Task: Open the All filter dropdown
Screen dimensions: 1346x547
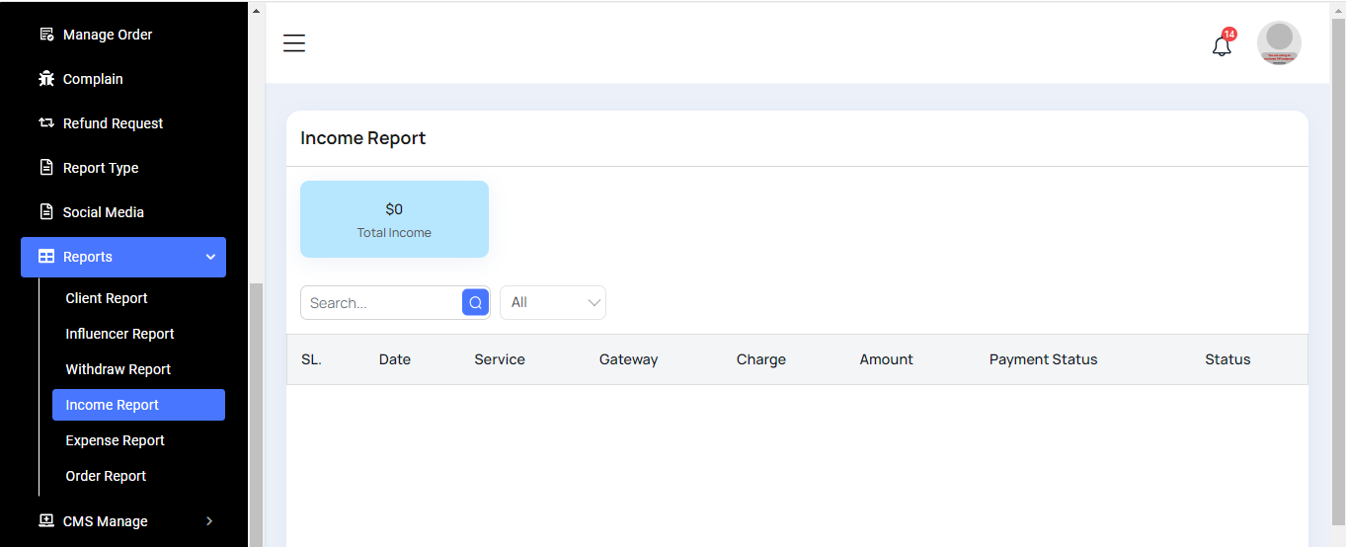Action: coord(553,303)
